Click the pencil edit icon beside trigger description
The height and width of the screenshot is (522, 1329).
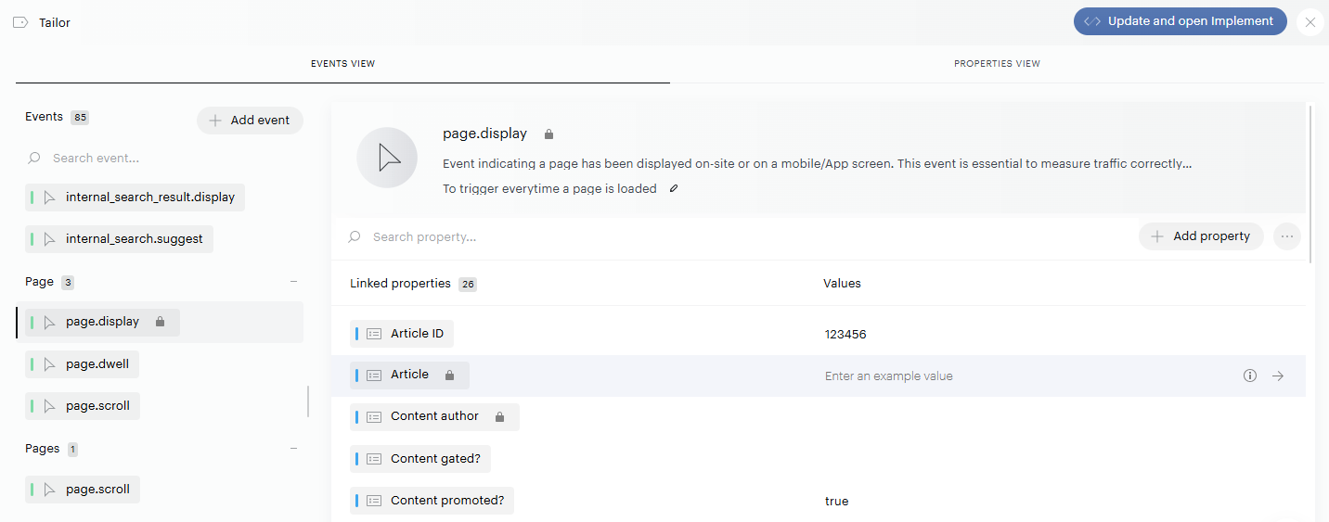(x=674, y=189)
